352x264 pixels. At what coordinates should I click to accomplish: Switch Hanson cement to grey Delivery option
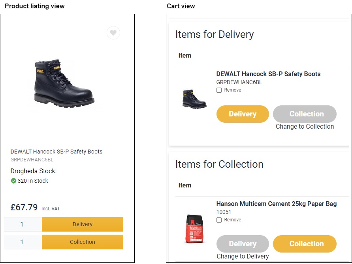click(x=243, y=244)
